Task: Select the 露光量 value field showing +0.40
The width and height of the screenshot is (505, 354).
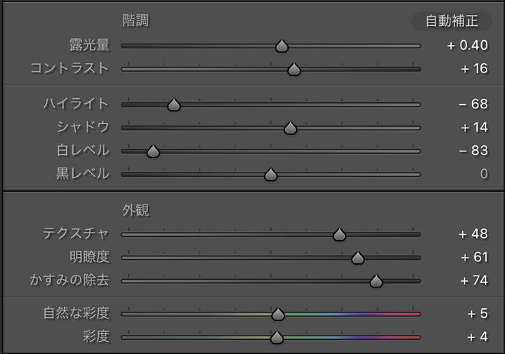Action: click(x=467, y=46)
